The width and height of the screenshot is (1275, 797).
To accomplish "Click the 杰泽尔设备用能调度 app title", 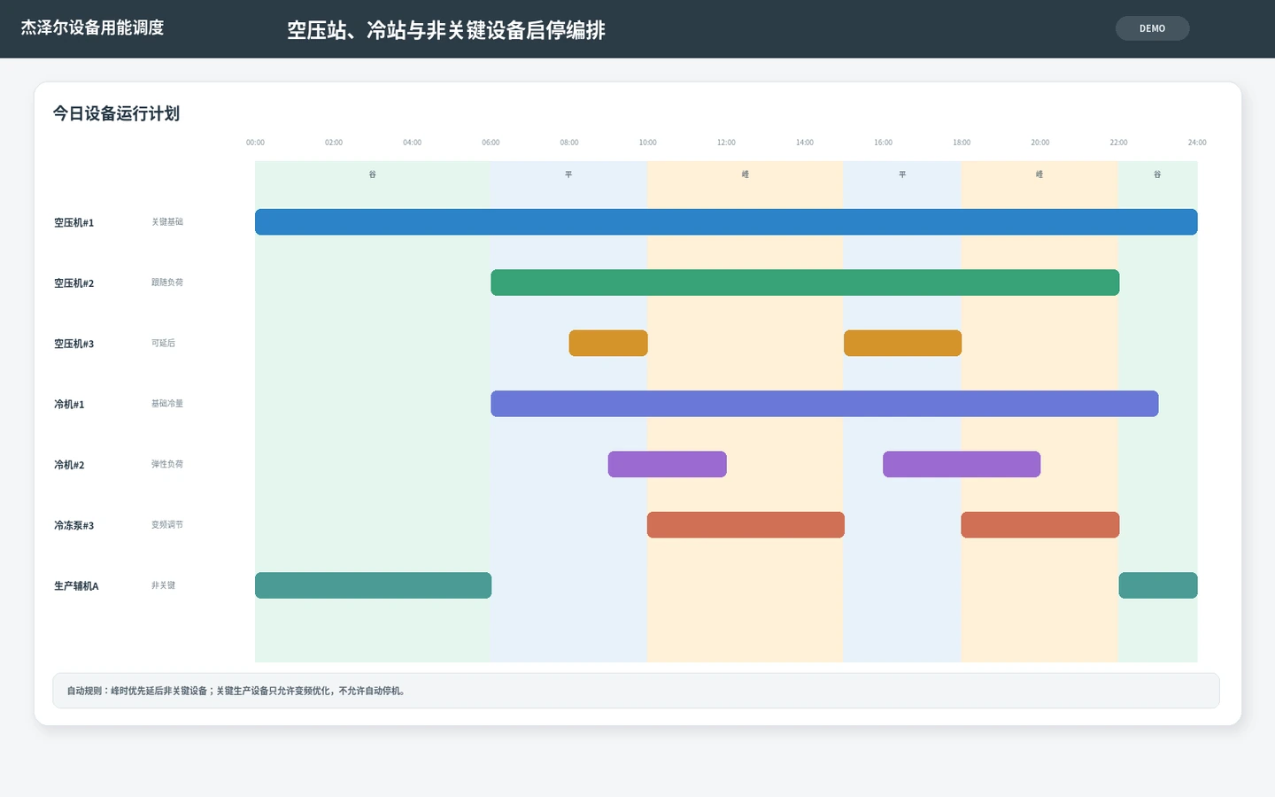I will (x=92, y=27).
